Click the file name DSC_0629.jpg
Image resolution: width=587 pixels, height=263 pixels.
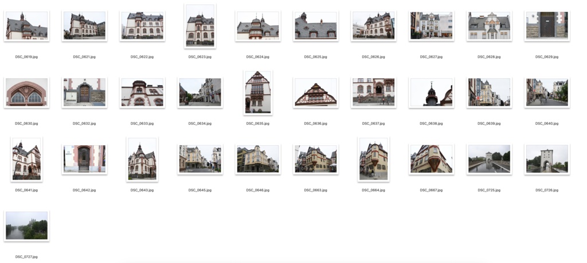point(547,57)
